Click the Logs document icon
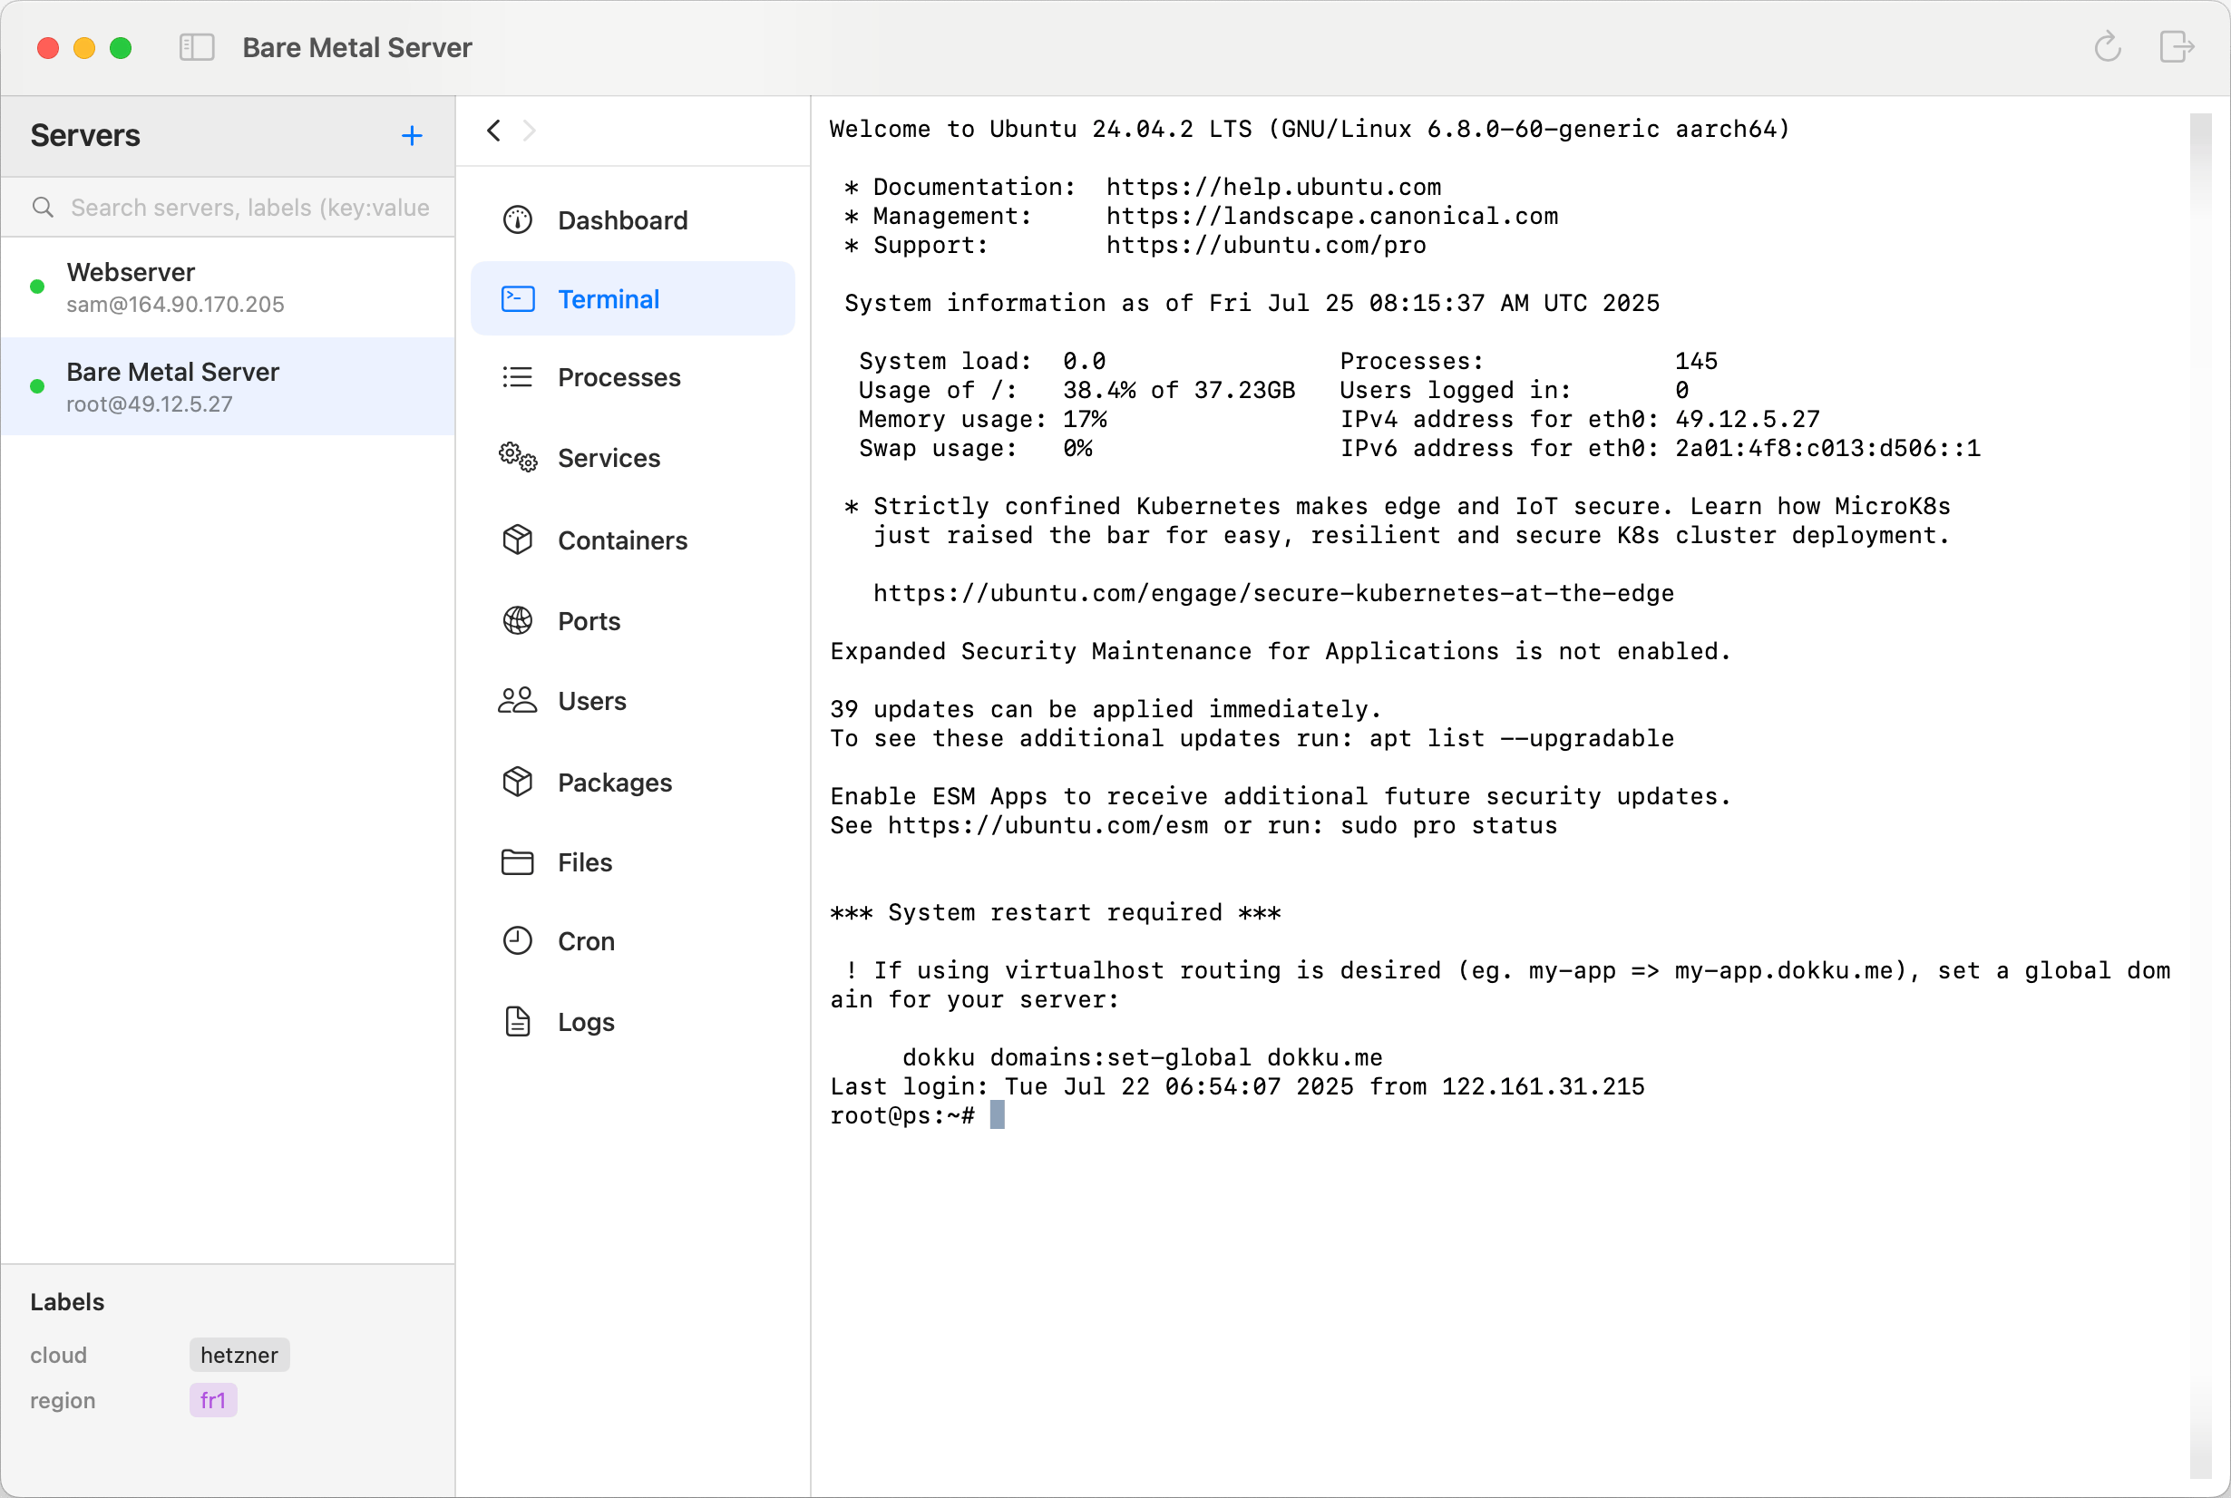This screenshot has width=2231, height=1498. [x=517, y=1021]
